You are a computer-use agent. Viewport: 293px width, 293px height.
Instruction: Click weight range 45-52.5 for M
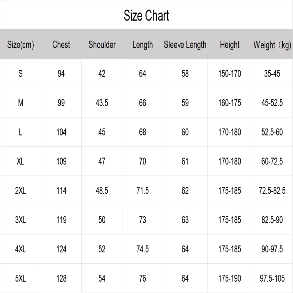pyautogui.click(x=272, y=103)
